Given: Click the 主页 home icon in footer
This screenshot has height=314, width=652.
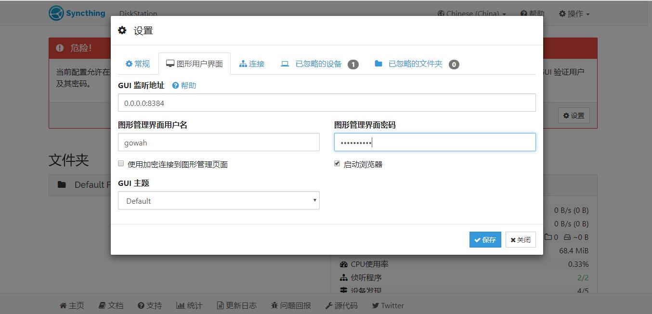Looking at the screenshot, I should click(63, 305).
